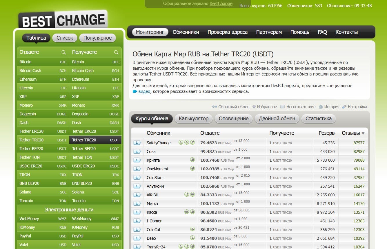Click the wrench icon beside Настройка
This screenshot has height=249, width=387.
coord(344,107)
